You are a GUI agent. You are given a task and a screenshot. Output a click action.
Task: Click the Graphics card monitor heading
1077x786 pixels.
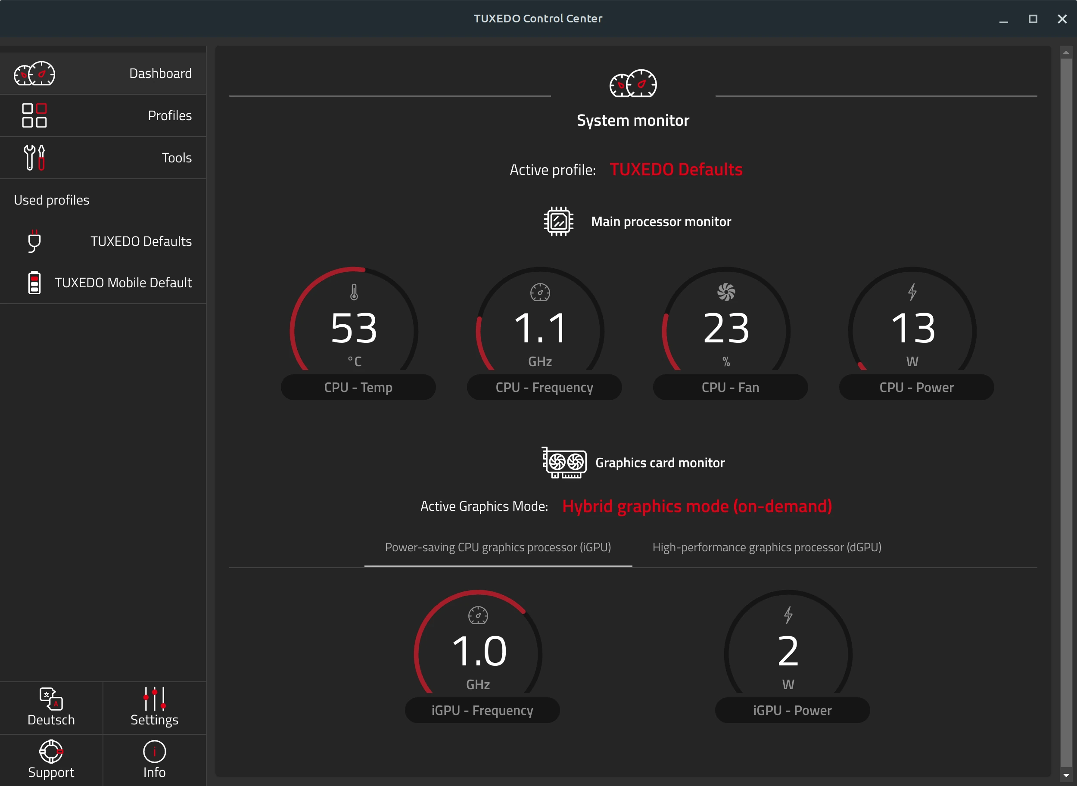tap(660, 463)
